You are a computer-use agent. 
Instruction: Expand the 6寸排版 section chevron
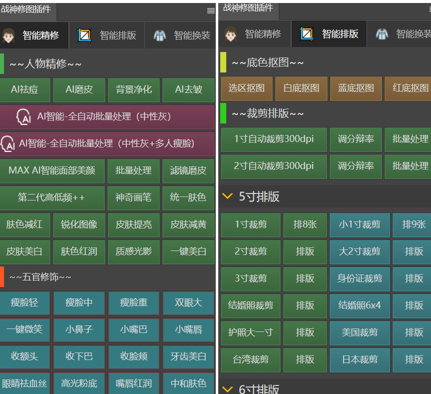227,389
